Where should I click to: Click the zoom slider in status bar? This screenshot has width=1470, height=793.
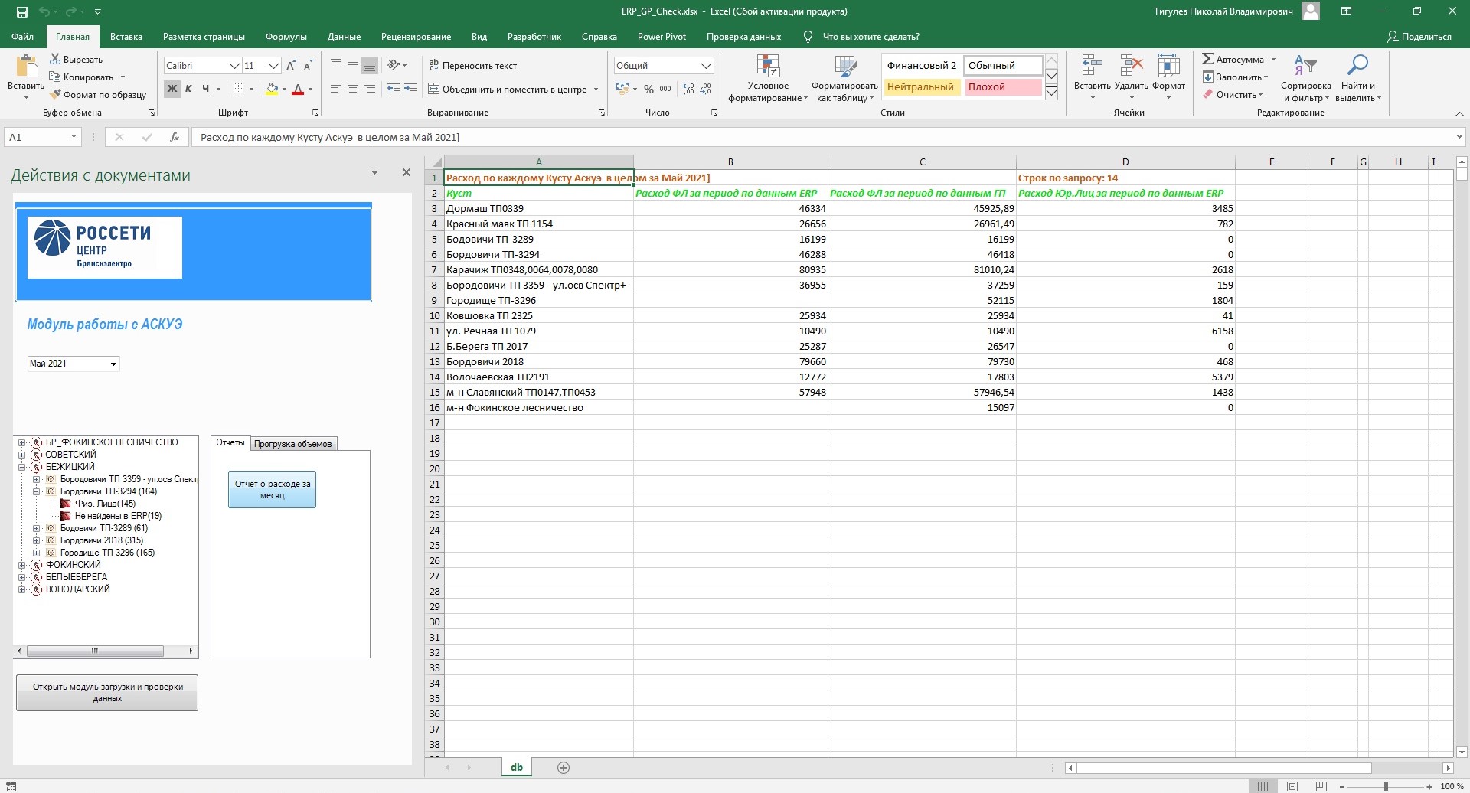1385,786
